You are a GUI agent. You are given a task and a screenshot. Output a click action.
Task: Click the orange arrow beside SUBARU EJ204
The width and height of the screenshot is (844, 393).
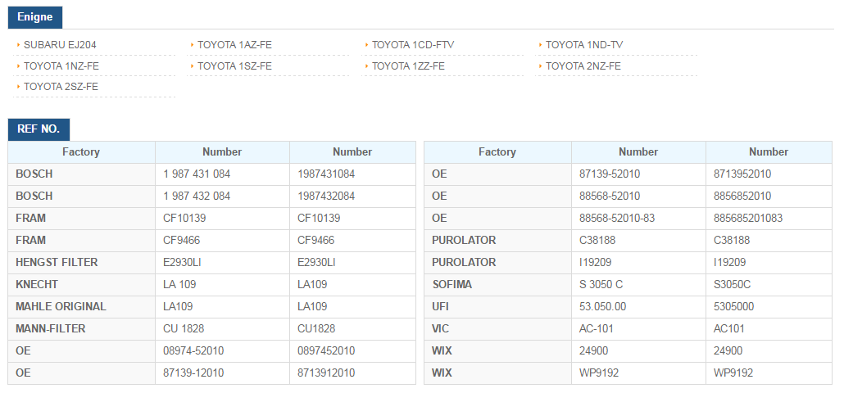pyautogui.click(x=19, y=45)
